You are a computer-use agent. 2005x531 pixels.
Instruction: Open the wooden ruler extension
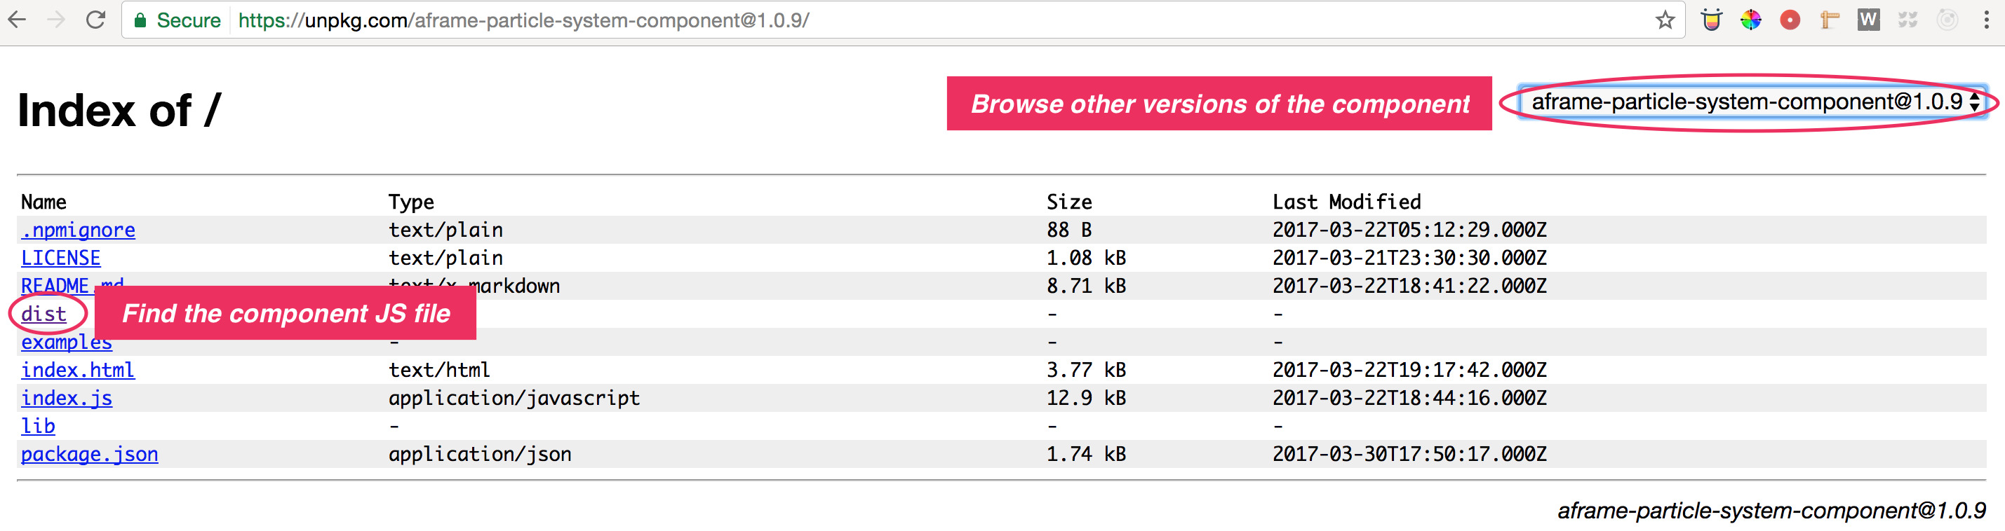point(1829,20)
